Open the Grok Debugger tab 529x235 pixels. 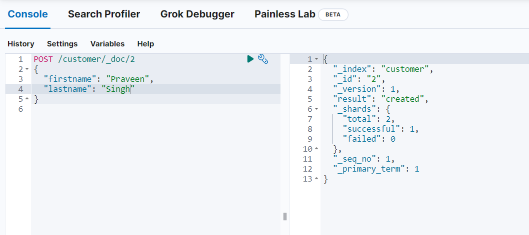197,14
